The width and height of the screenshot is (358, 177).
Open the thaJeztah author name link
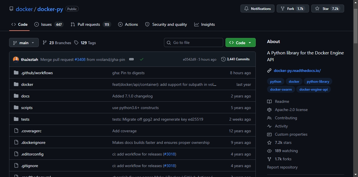coord(29,59)
